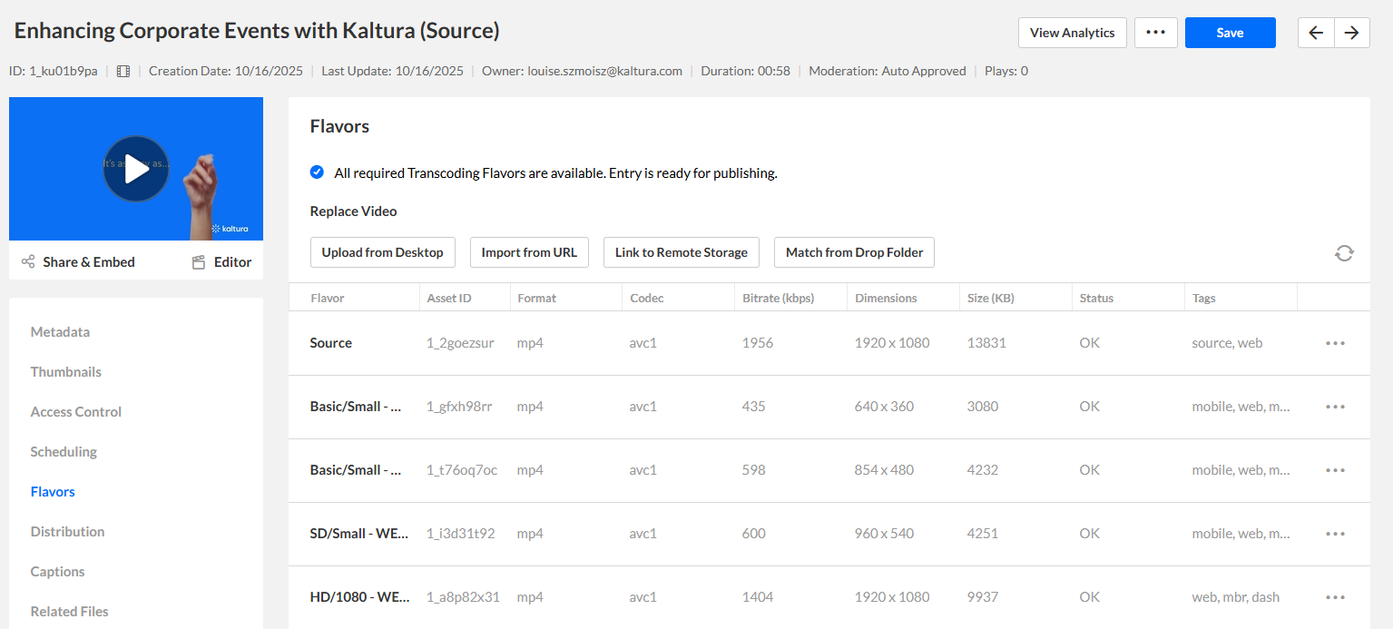Click the Share & Embed icon

tap(28, 262)
